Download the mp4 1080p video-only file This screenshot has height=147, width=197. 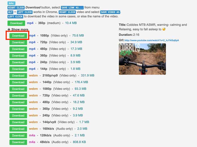(18, 36)
